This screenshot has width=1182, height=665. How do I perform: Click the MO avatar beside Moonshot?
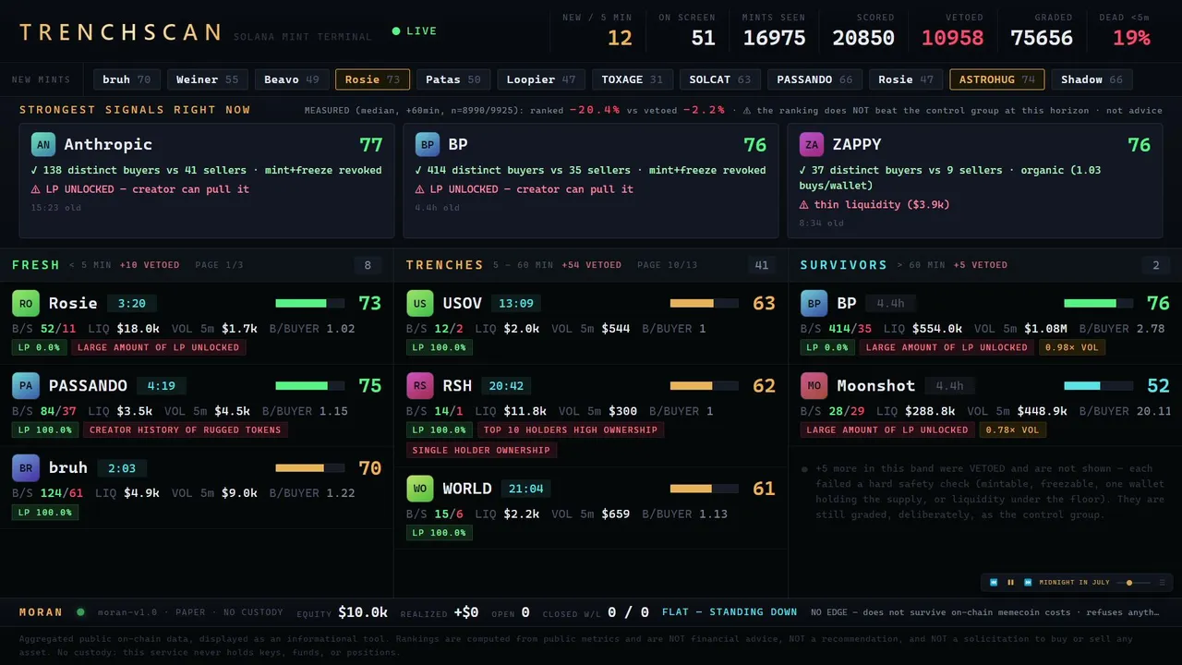coord(814,385)
